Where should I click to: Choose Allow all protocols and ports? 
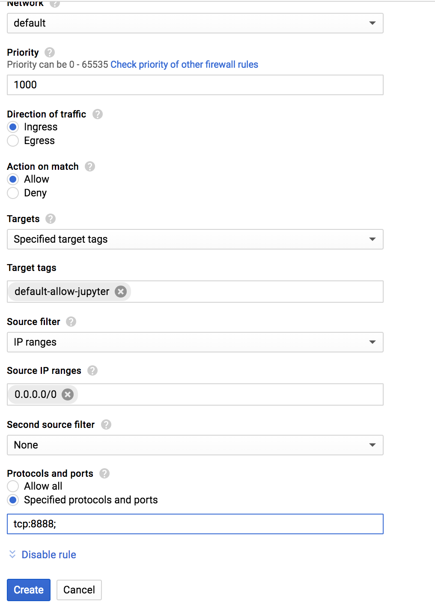[13, 486]
